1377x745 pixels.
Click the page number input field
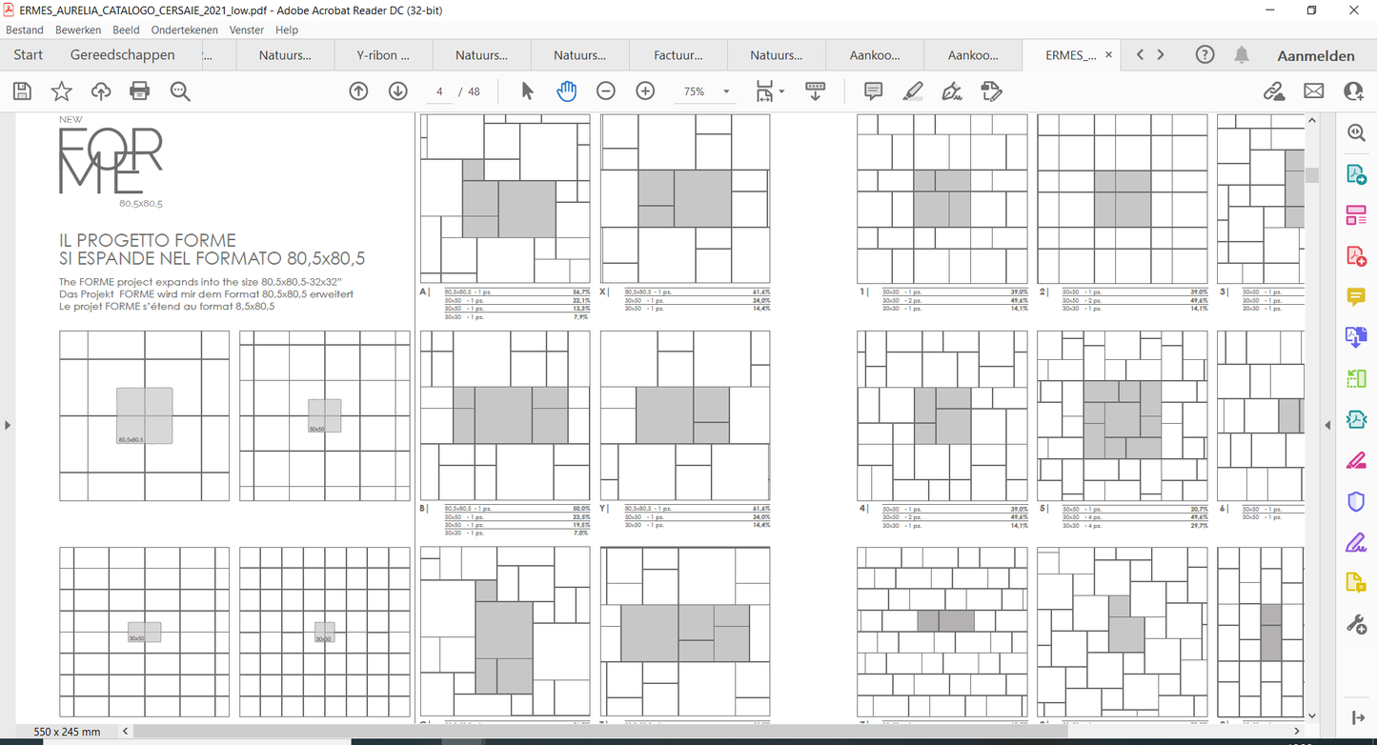[x=439, y=91]
